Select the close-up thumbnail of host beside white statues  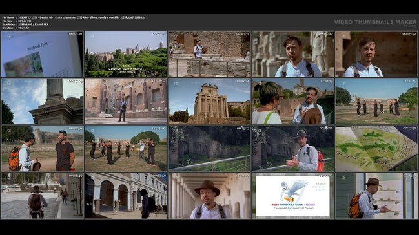click(293, 54)
